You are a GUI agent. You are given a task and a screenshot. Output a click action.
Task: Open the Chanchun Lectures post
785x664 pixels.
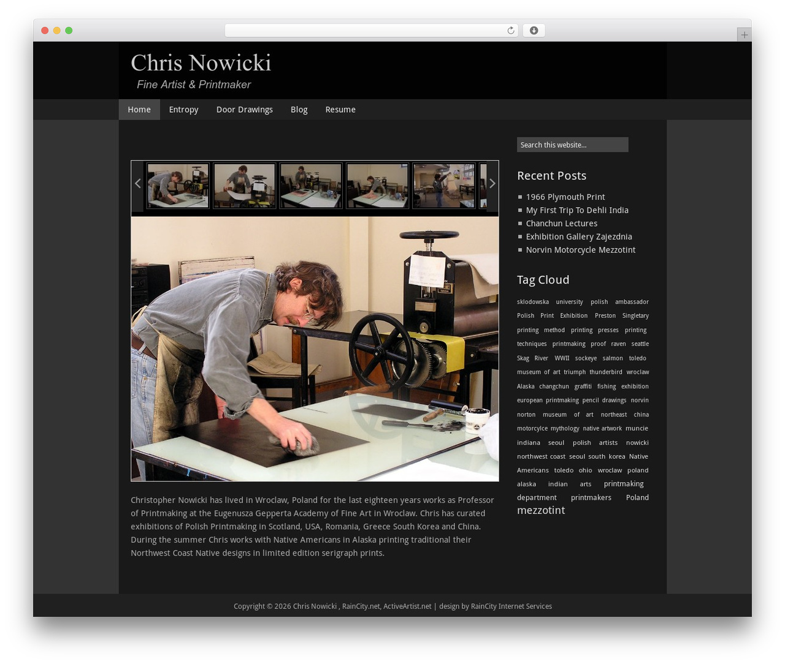[562, 224]
